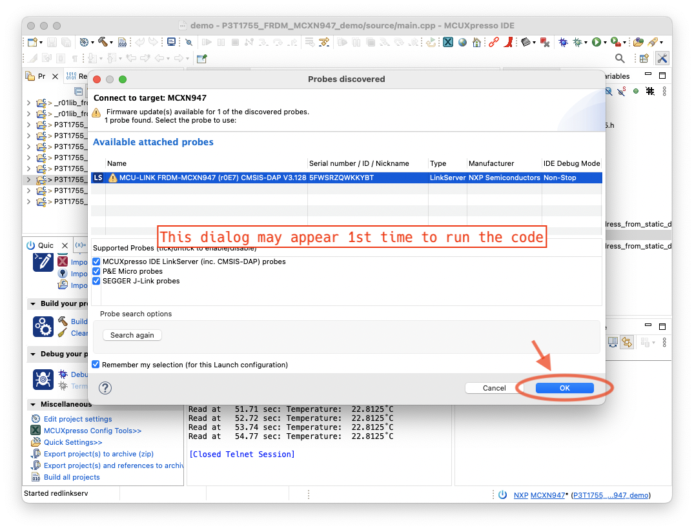Click Cancel in Probes discovered dialog

pyautogui.click(x=494, y=388)
